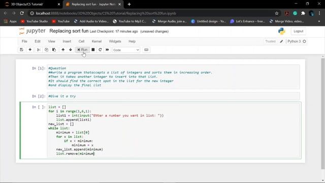Open the Help menu
The height and width of the screenshot is (183, 325).
(132, 41)
